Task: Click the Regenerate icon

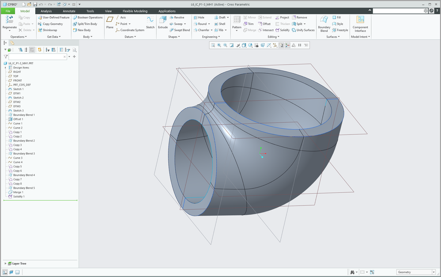Action: [x=10, y=19]
